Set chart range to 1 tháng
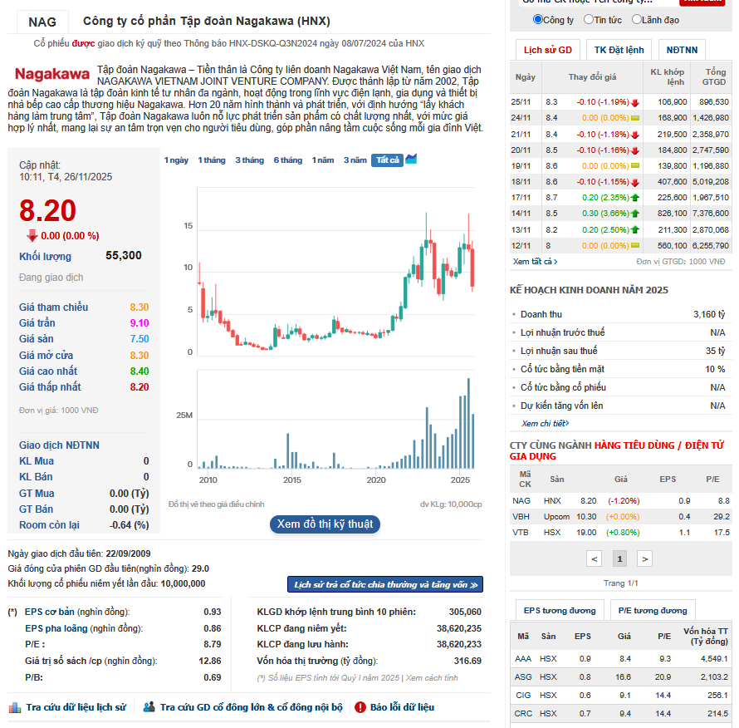This screenshot has width=739, height=728. pyautogui.click(x=212, y=160)
